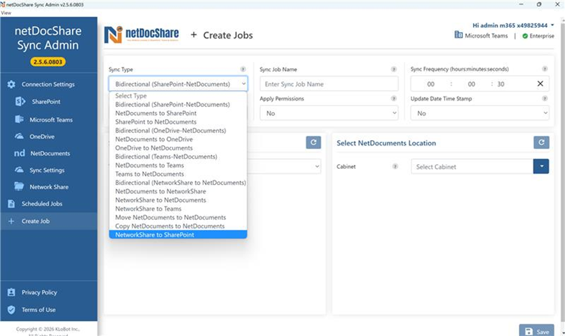Choose NetDocuments to OneDrive option
This screenshot has width=565, height=336.
pyautogui.click(x=178, y=139)
